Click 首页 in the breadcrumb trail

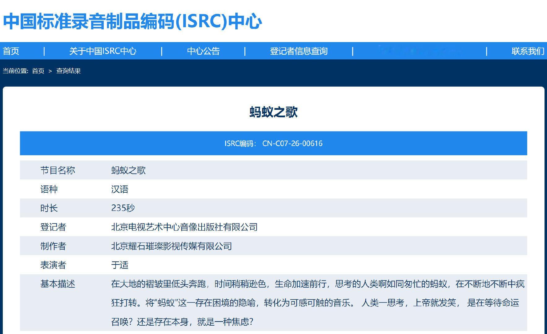click(38, 71)
